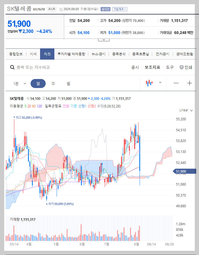Toggle the 기준 Ichimoku line legend
The width and height of the screenshot is (199, 255).
74,106
